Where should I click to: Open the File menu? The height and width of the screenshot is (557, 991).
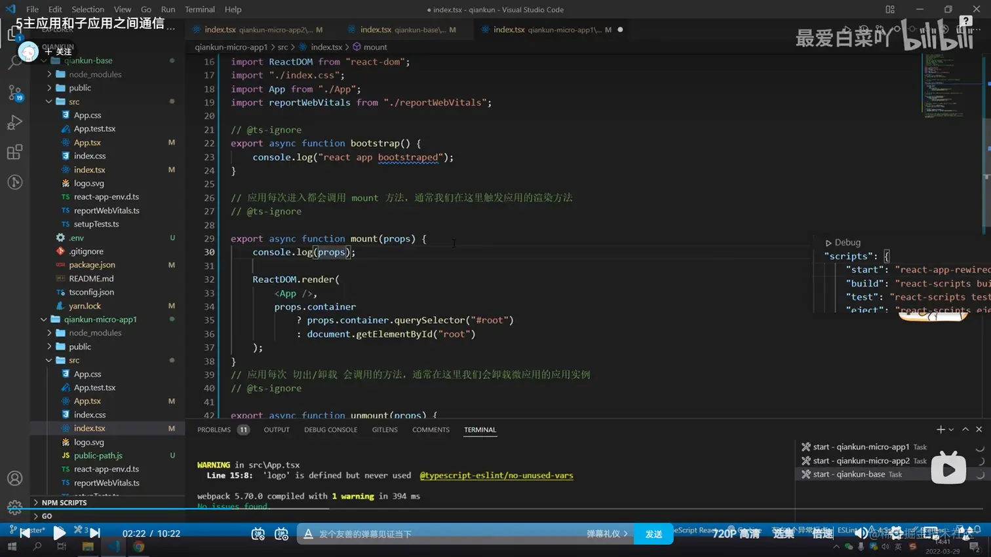(x=32, y=9)
